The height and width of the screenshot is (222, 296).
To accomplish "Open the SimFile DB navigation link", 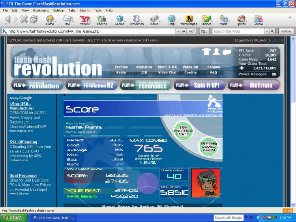I will [x=167, y=67].
